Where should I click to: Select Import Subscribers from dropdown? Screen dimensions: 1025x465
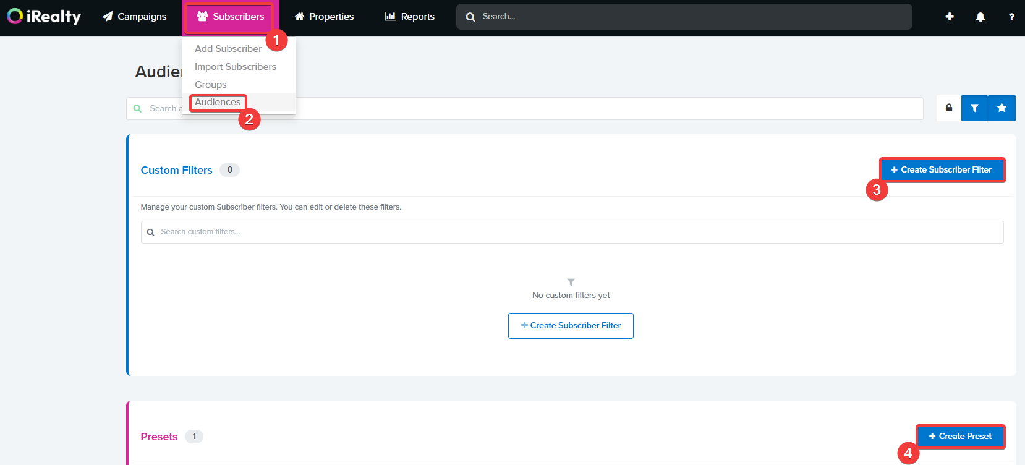236,67
